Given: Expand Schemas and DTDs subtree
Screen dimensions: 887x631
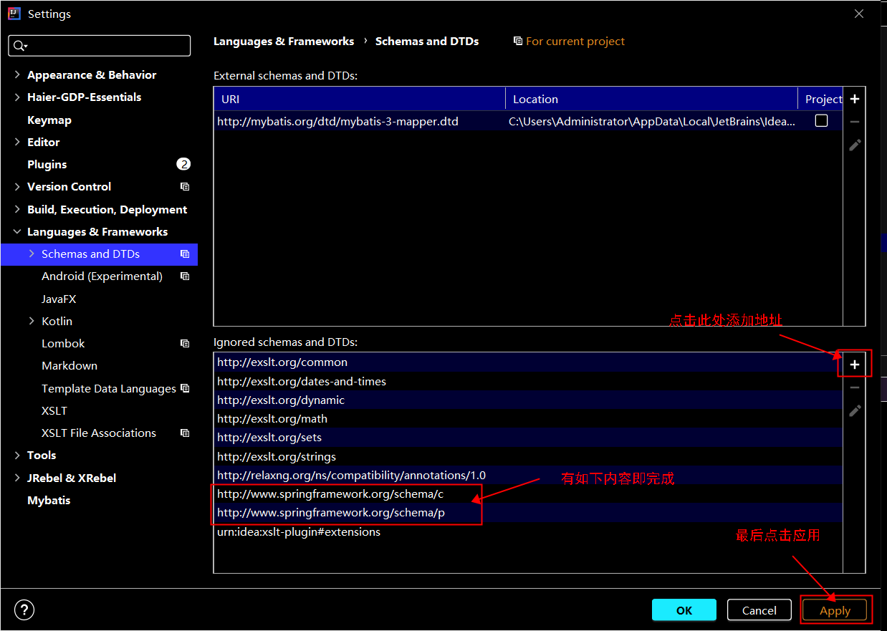Looking at the screenshot, I should point(32,254).
